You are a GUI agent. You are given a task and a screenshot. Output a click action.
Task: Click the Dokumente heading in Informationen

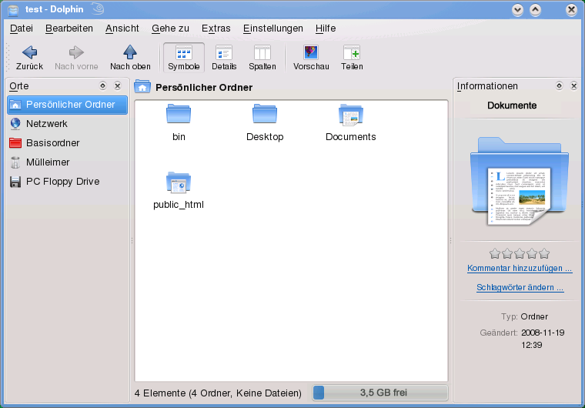point(512,105)
